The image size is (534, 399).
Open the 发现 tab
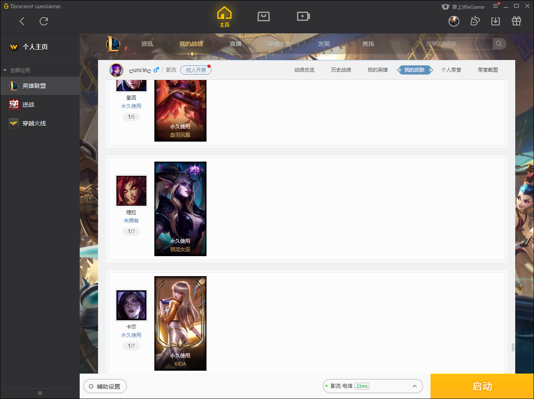[x=324, y=44]
